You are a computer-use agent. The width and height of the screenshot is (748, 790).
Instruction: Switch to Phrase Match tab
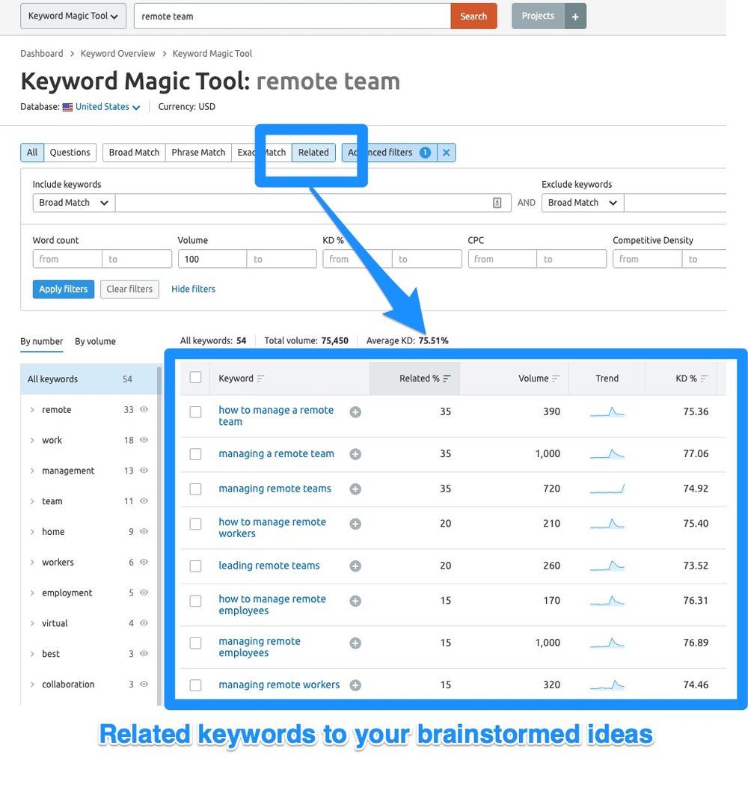(x=198, y=153)
